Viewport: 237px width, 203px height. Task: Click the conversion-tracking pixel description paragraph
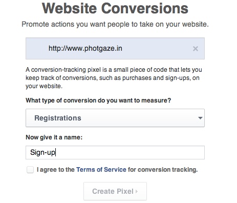pos(114,78)
